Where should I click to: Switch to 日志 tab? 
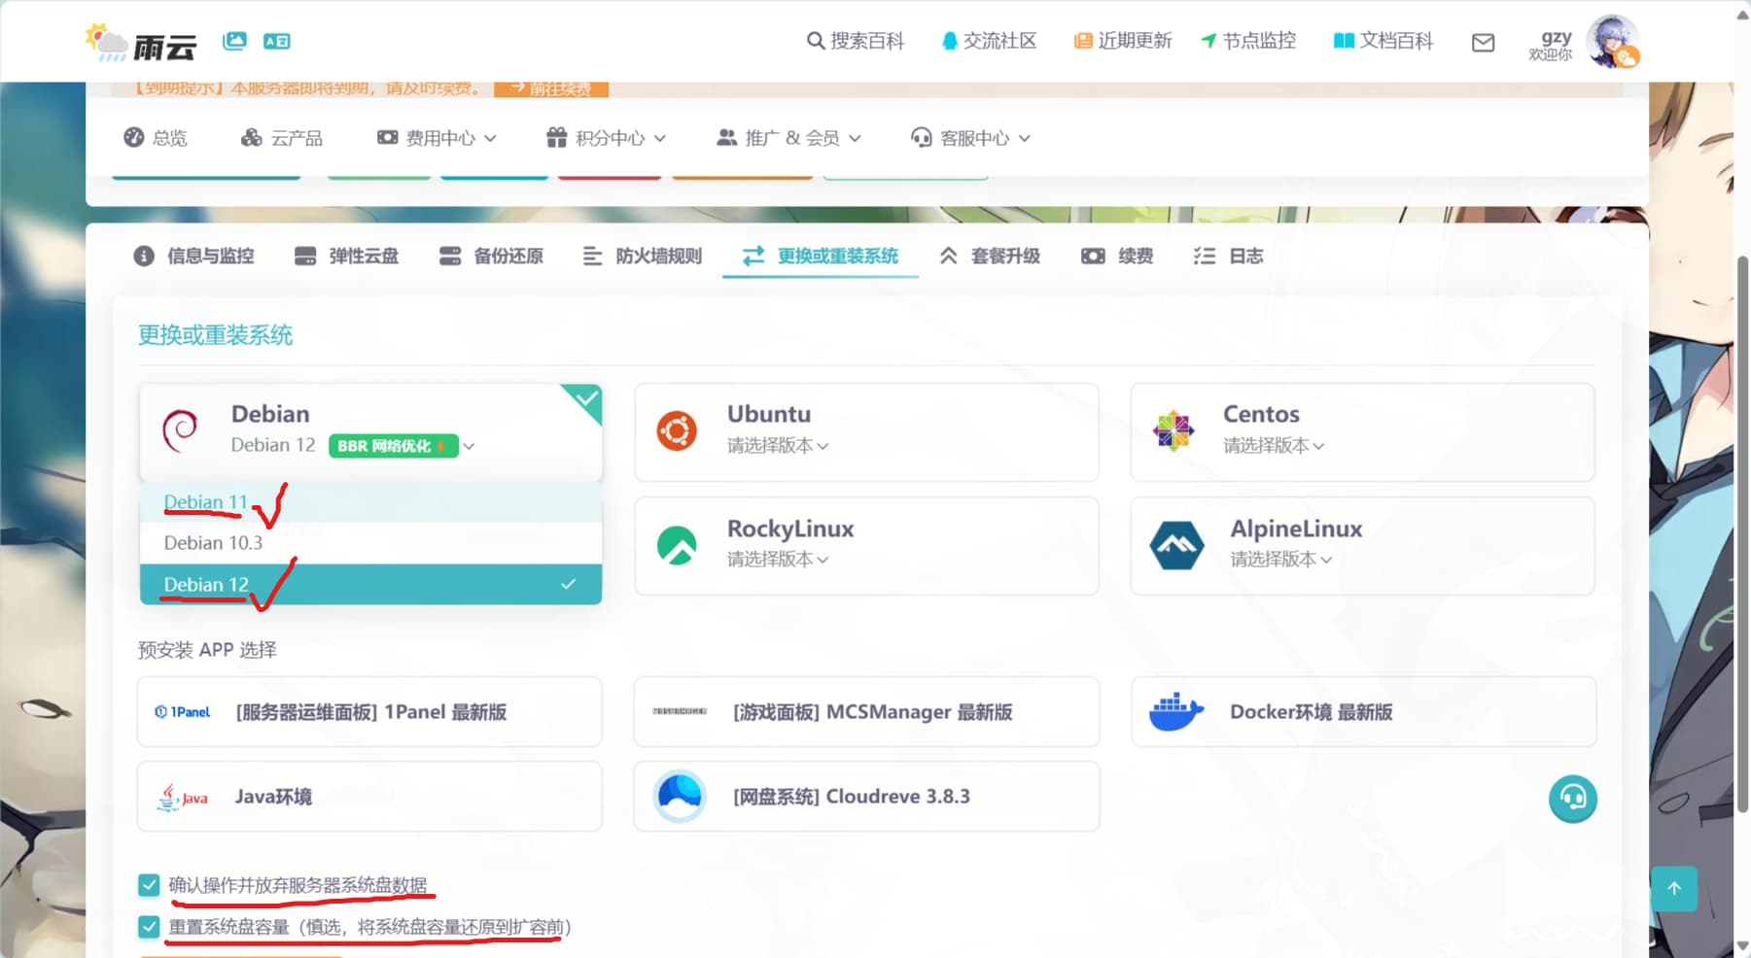click(1228, 256)
